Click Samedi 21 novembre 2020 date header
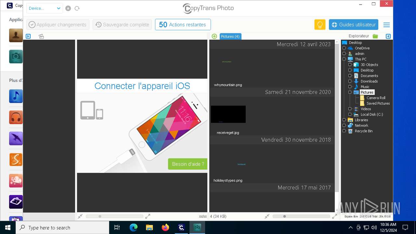The height and width of the screenshot is (234, 416). (272, 92)
